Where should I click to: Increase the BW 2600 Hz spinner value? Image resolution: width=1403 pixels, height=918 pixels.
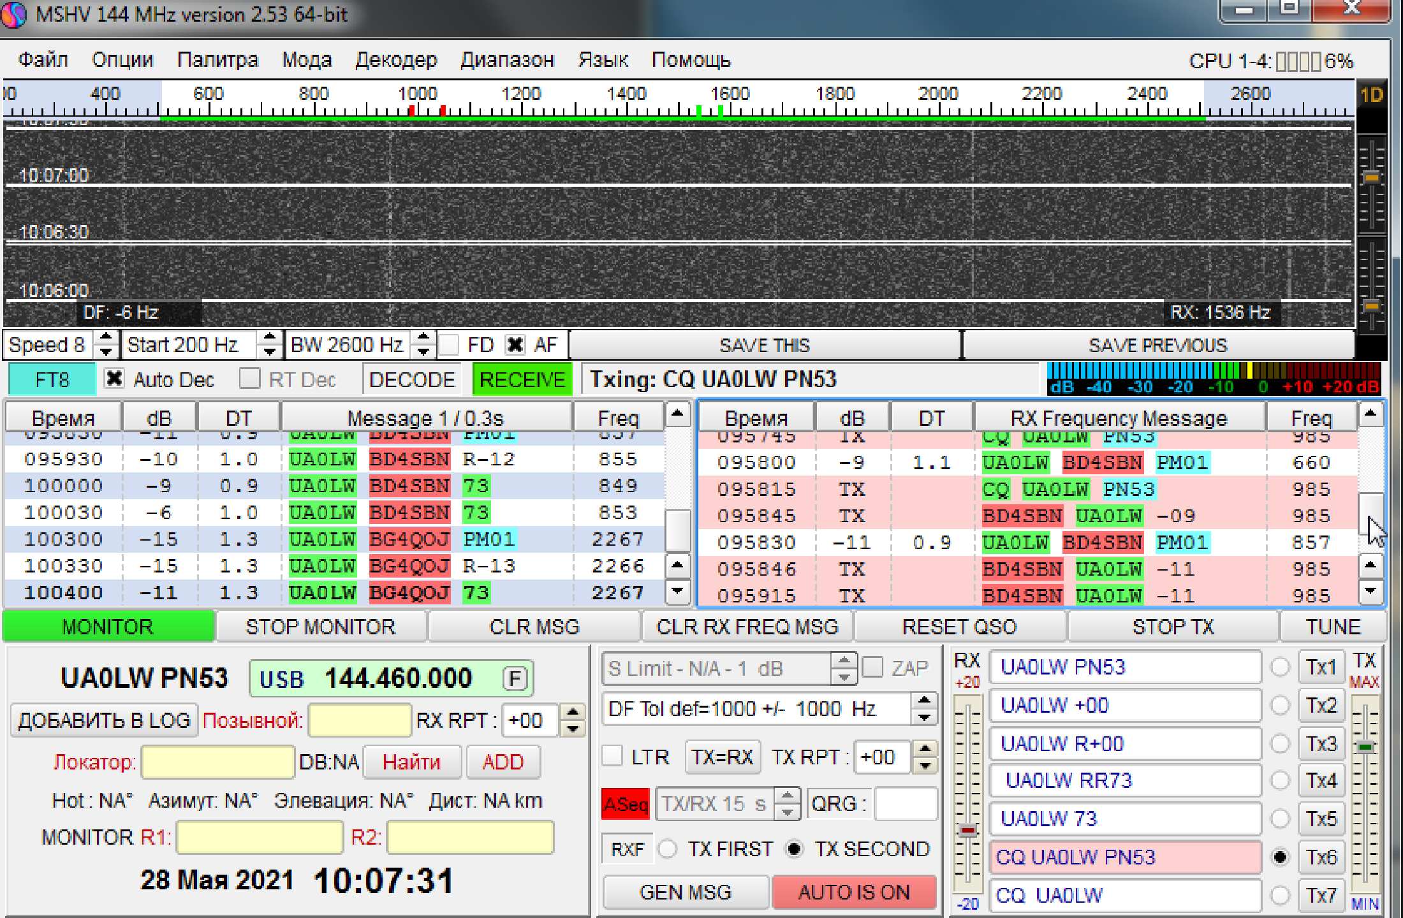423,338
